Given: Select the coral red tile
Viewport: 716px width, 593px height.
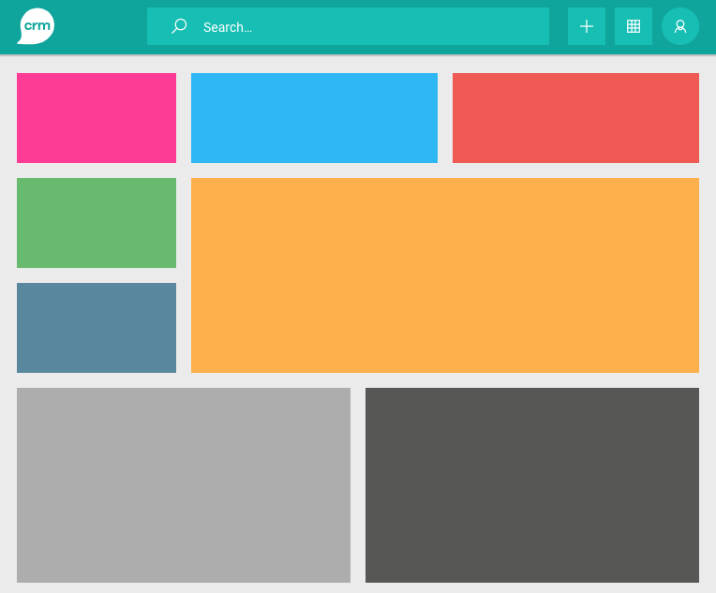Looking at the screenshot, I should click(575, 118).
